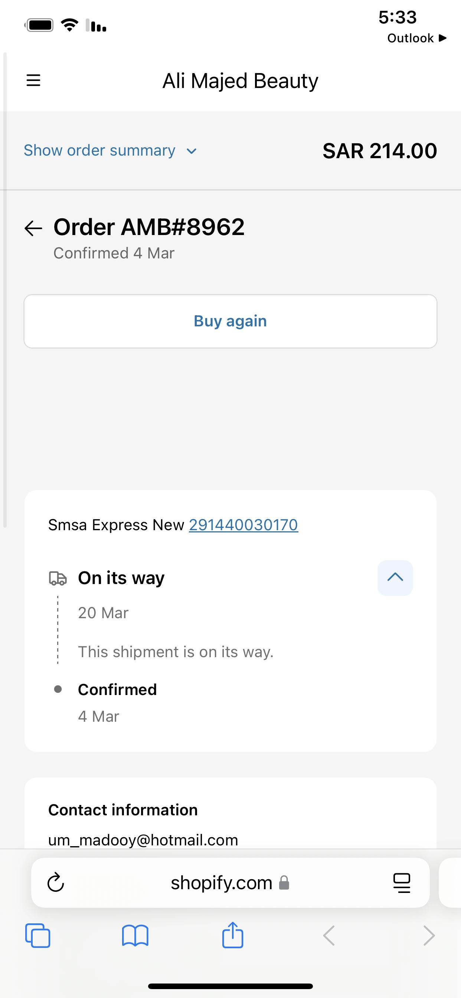Screen dimensions: 461x998
Task: Open the hamburger navigation menu
Action: [33, 81]
